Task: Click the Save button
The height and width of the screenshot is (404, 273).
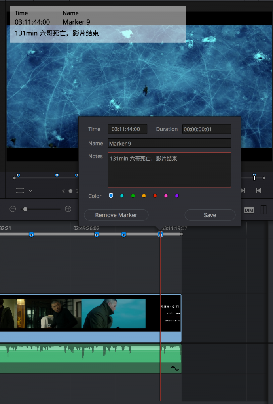Action: click(210, 215)
